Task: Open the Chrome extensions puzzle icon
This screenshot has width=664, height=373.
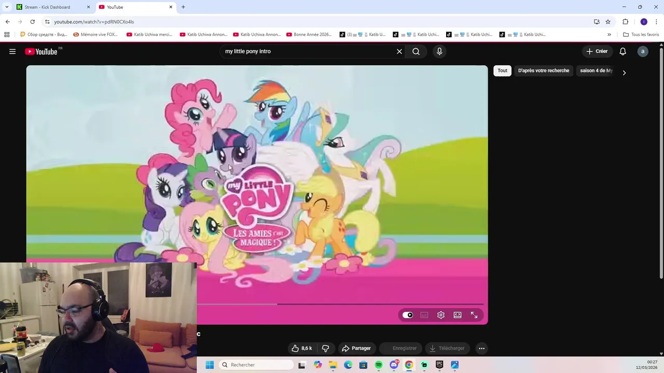Action: [x=625, y=22]
